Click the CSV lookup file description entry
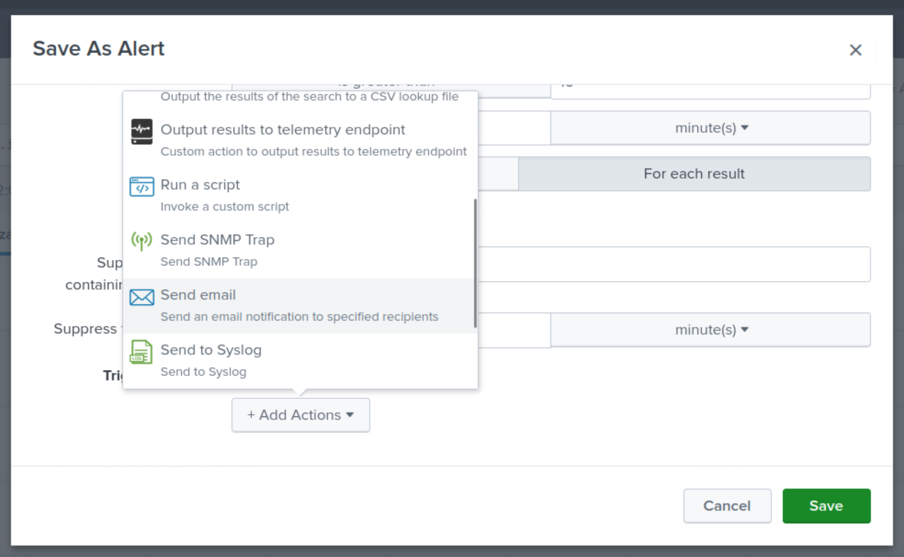The image size is (904, 557). (309, 97)
